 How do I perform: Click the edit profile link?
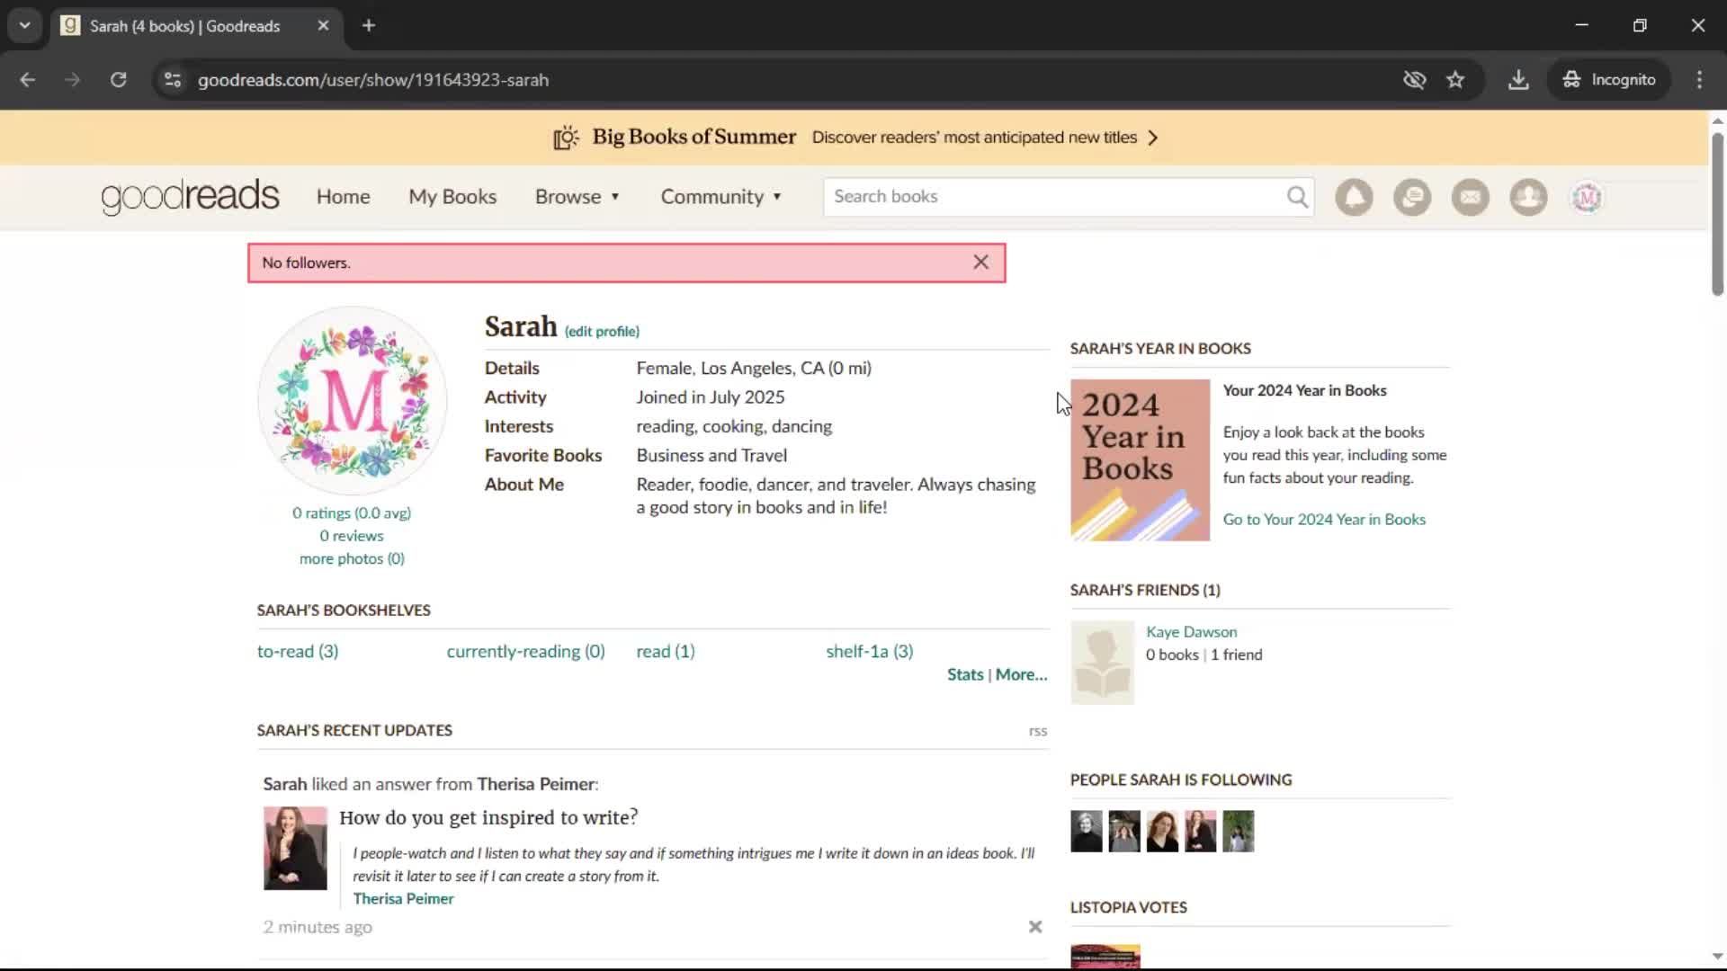(x=602, y=332)
